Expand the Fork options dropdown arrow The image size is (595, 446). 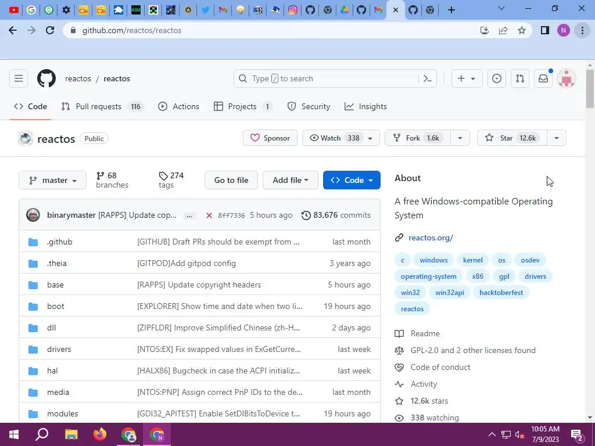(460, 138)
